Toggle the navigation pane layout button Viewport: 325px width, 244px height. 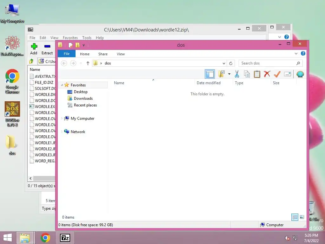(x=209, y=74)
